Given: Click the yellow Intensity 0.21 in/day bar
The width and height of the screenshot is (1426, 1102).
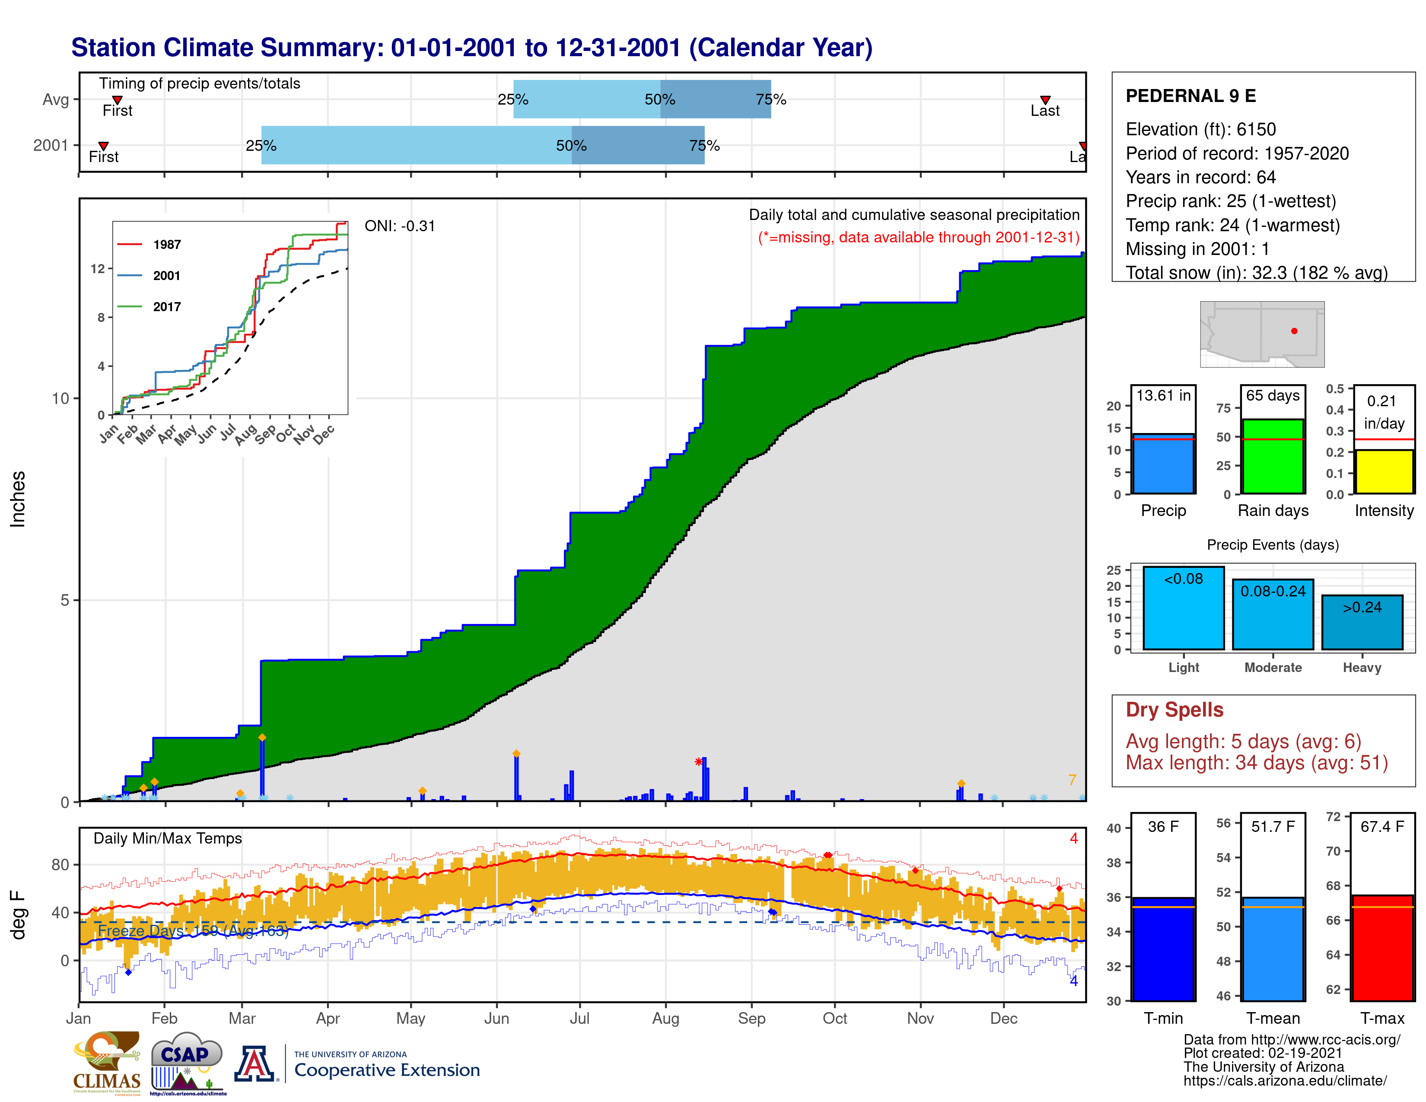Looking at the screenshot, I should [1384, 471].
